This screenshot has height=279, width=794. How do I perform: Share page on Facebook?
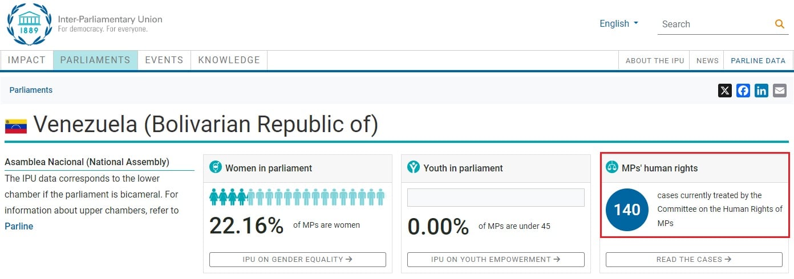click(x=743, y=91)
